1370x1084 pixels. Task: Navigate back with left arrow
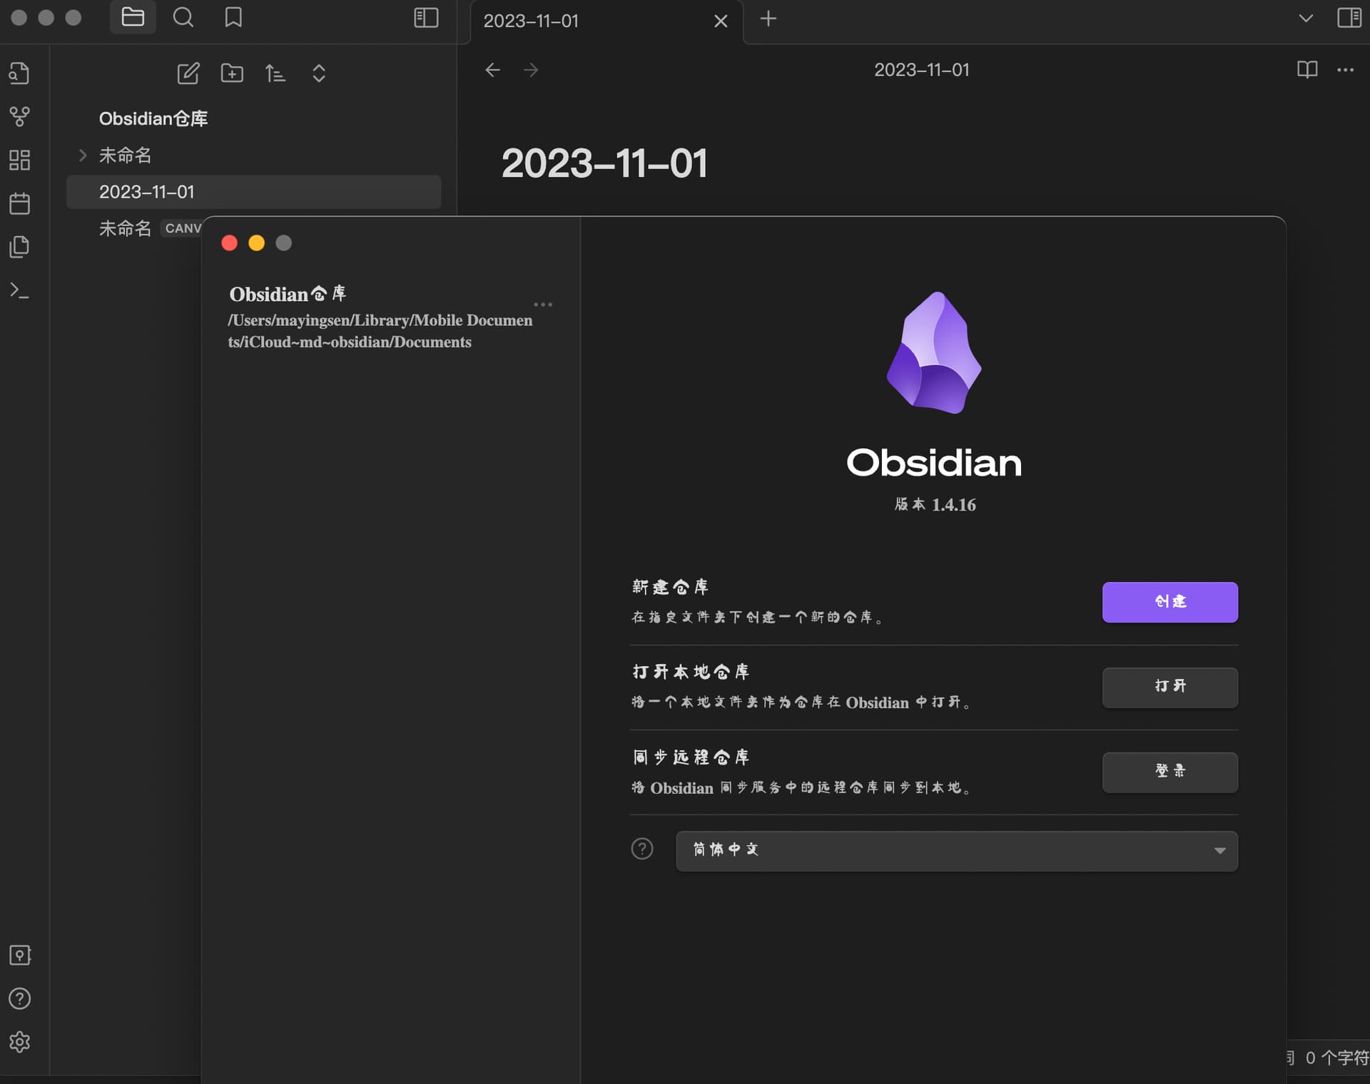(x=492, y=70)
